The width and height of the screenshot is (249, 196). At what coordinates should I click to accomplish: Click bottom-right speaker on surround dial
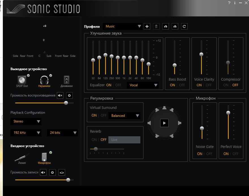[172, 136]
